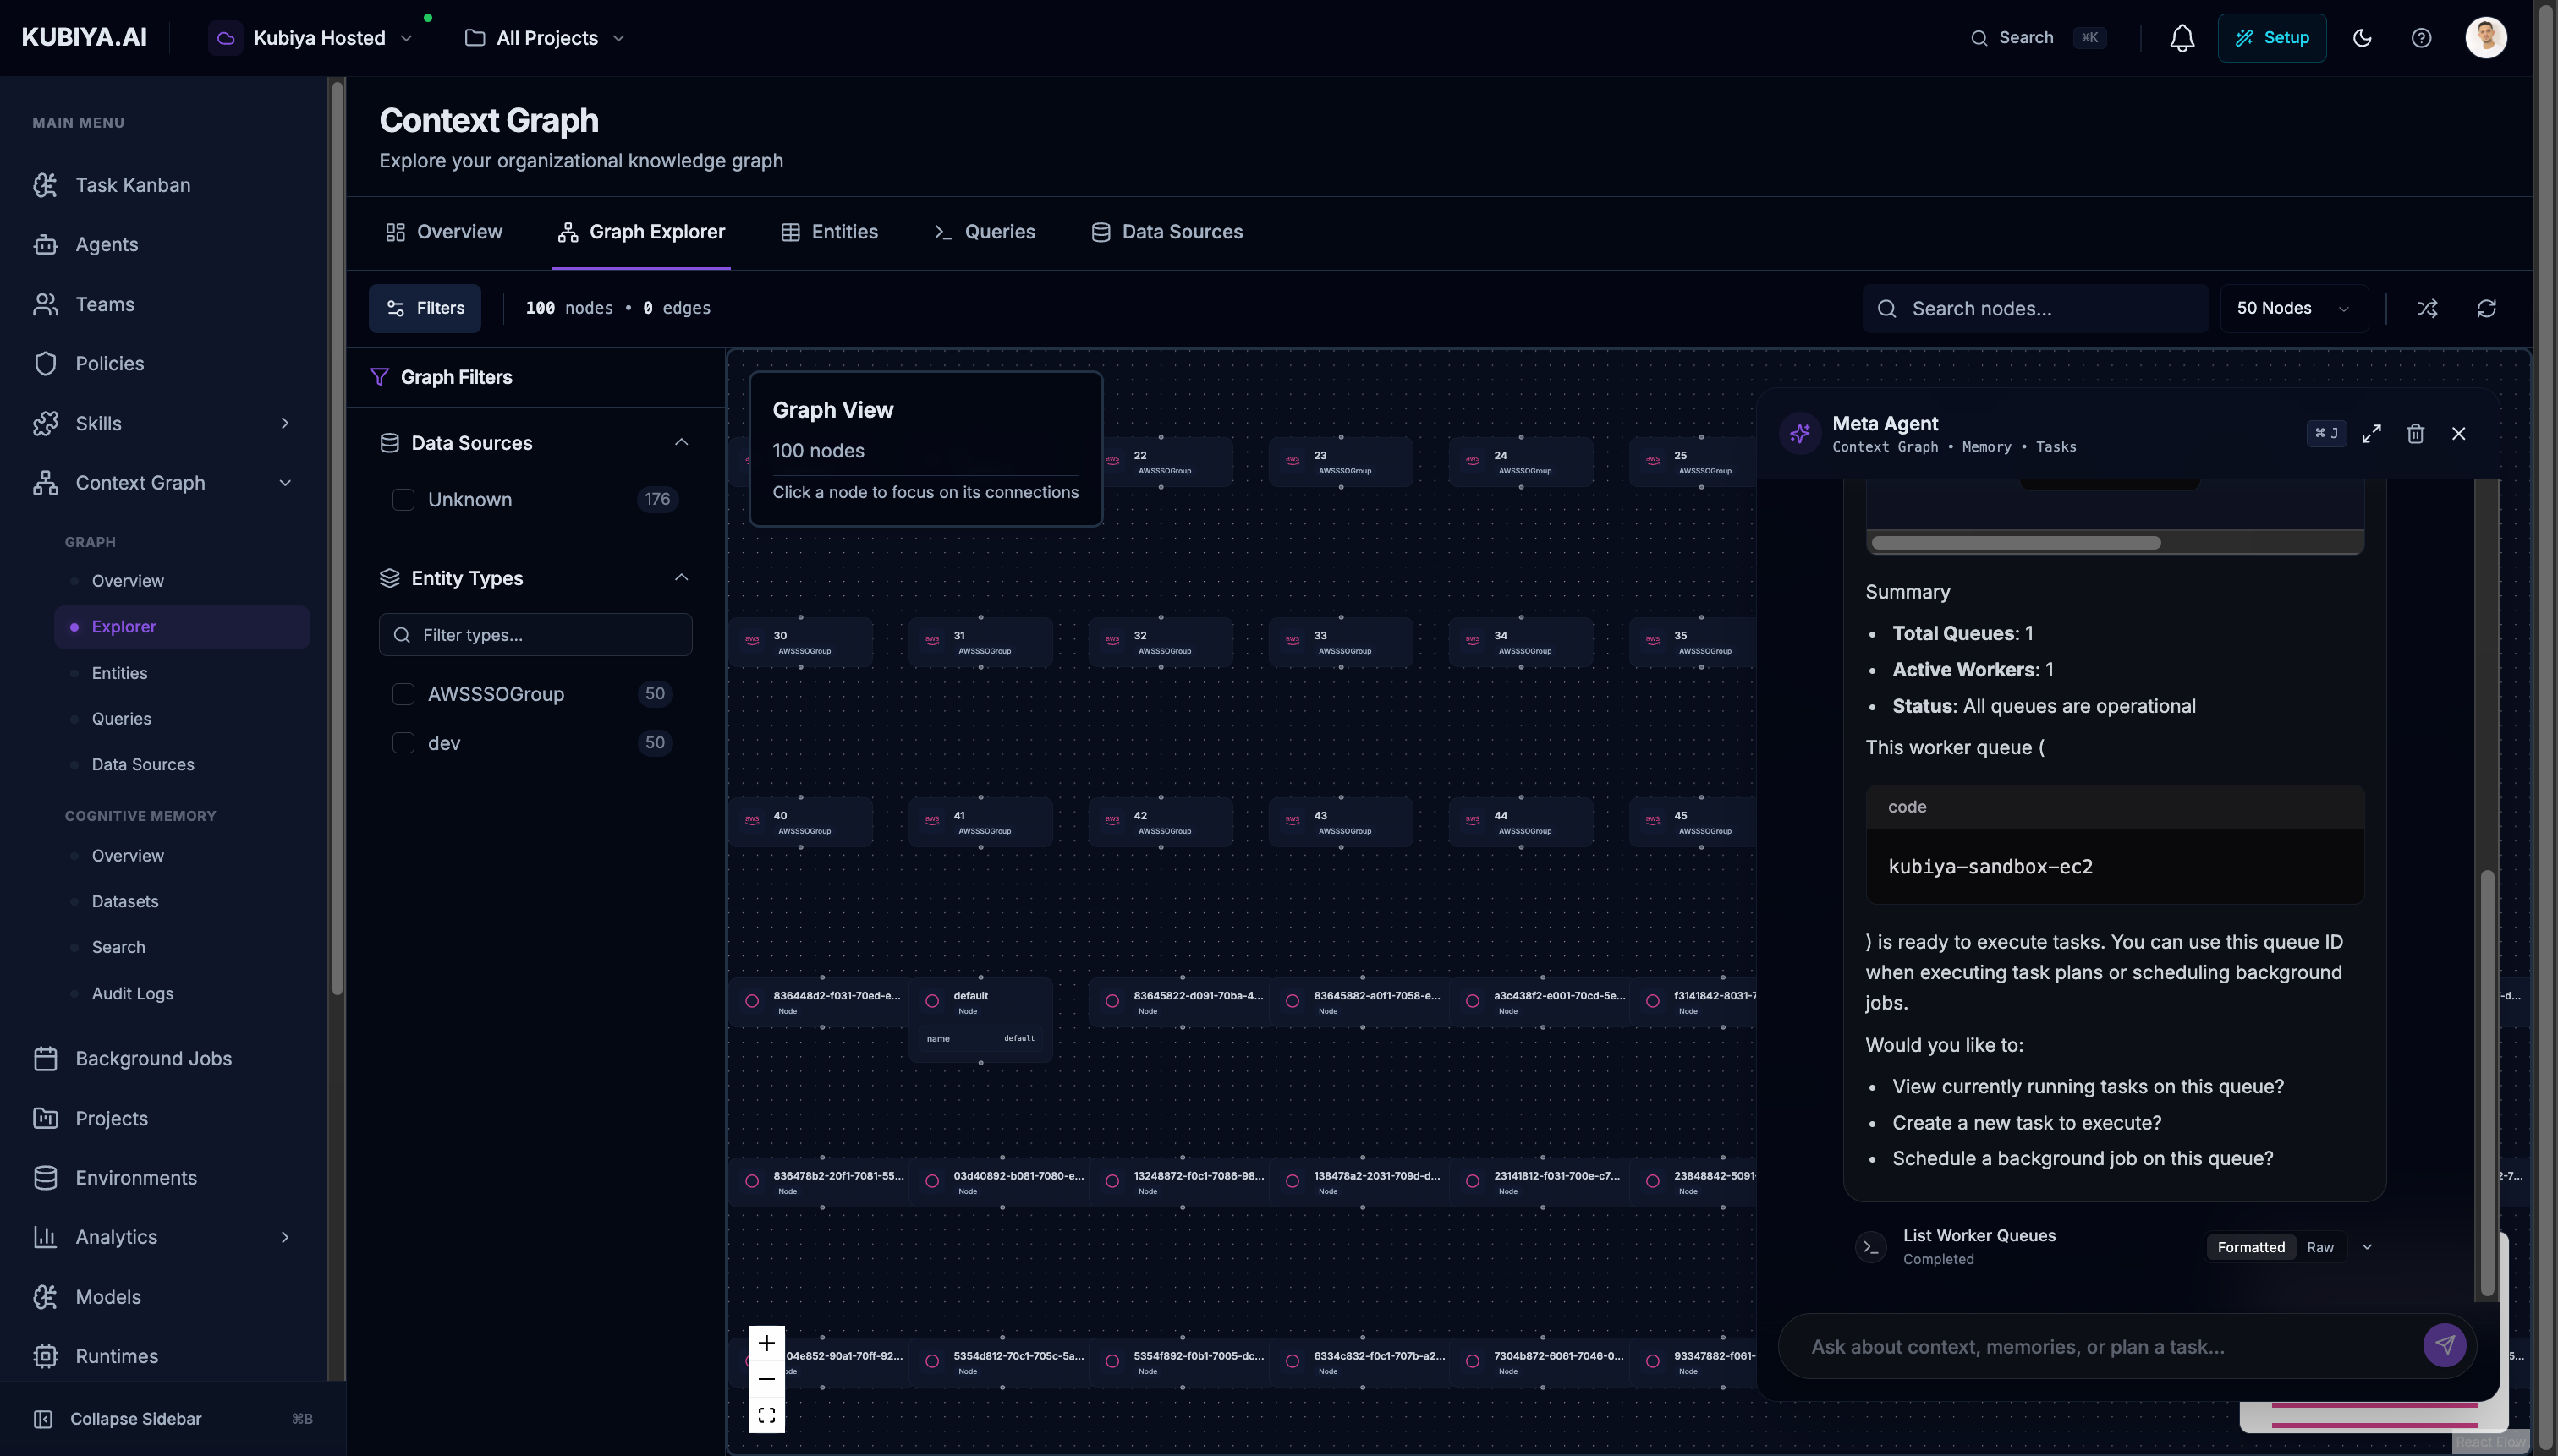
Task: Open the Queries tab
Action: point(984,231)
